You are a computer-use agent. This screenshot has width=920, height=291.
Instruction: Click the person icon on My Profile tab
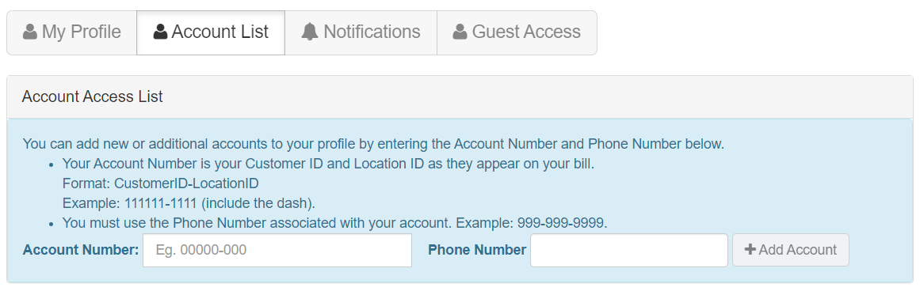30,32
